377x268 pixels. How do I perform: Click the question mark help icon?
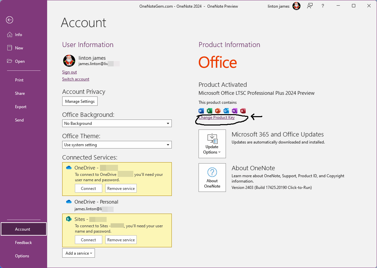click(323, 6)
